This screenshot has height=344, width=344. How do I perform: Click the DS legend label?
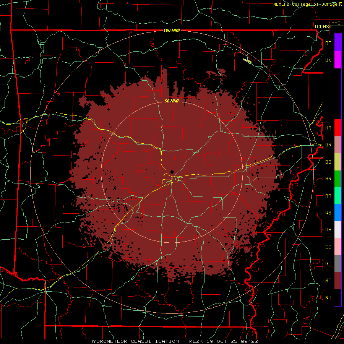[328, 229]
